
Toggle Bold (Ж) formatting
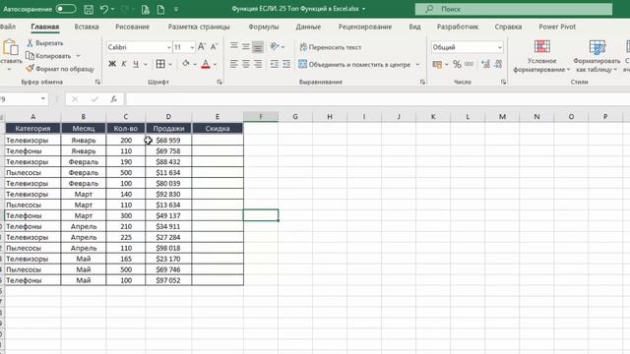pyautogui.click(x=112, y=64)
